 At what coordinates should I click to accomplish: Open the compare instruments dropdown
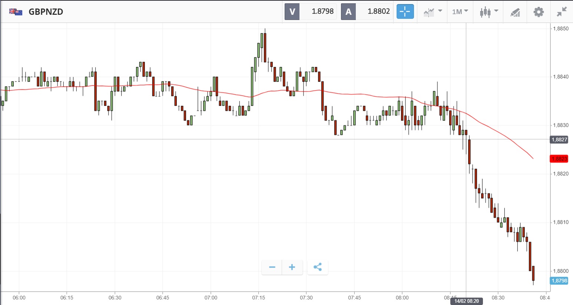click(x=433, y=12)
